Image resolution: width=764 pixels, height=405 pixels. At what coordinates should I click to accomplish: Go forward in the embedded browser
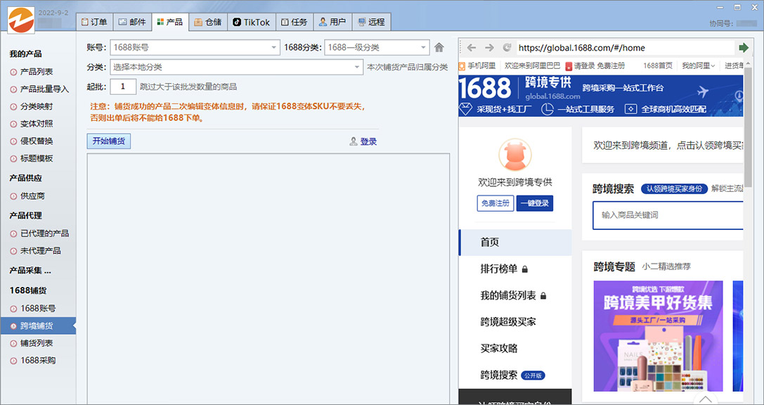click(x=489, y=47)
